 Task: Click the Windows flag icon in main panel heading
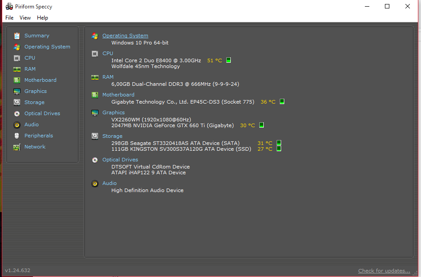95,36
